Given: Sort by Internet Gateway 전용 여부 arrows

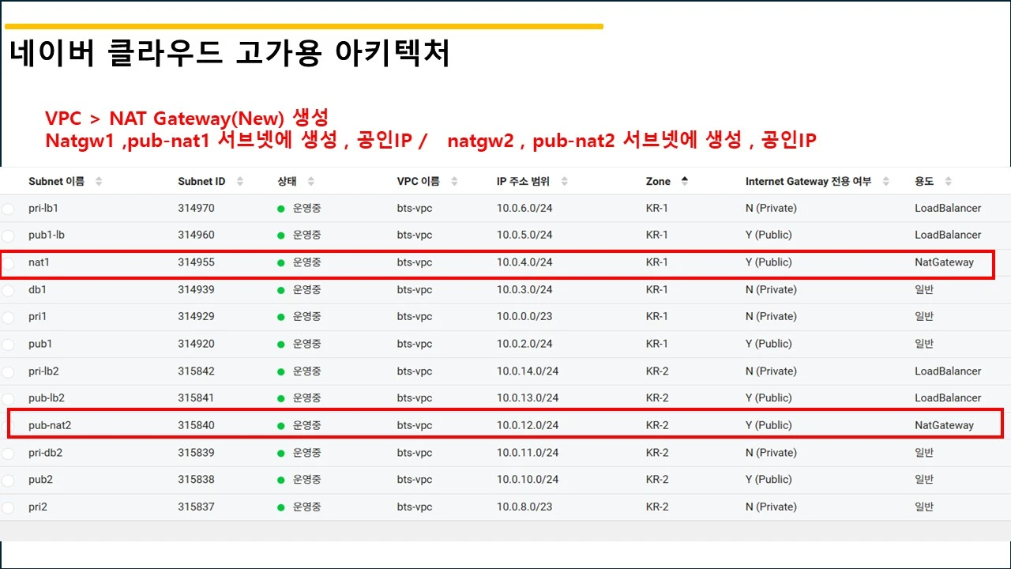Looking at the screenshot, I should click(x=886, y=181).
